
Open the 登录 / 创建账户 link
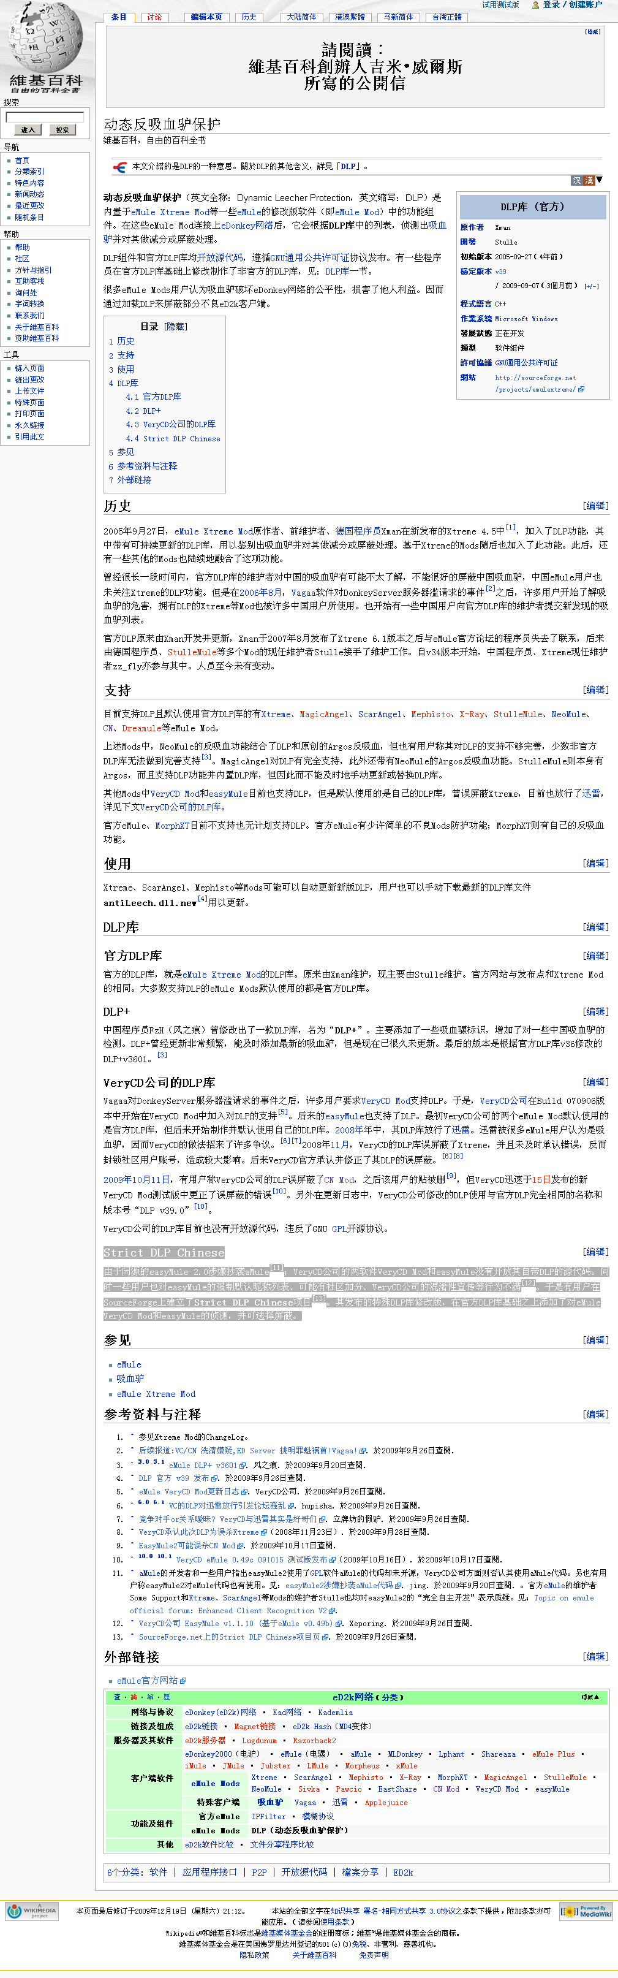[573, 5]
